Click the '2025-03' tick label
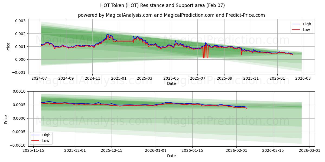Image resolution: width=325 pixels, height=162 pixels. tap(145, 78)
